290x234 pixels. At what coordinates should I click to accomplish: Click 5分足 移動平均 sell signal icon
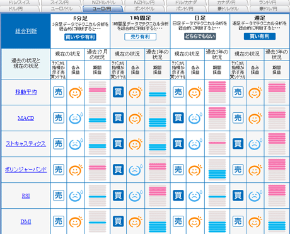click(x=59, y=92)
